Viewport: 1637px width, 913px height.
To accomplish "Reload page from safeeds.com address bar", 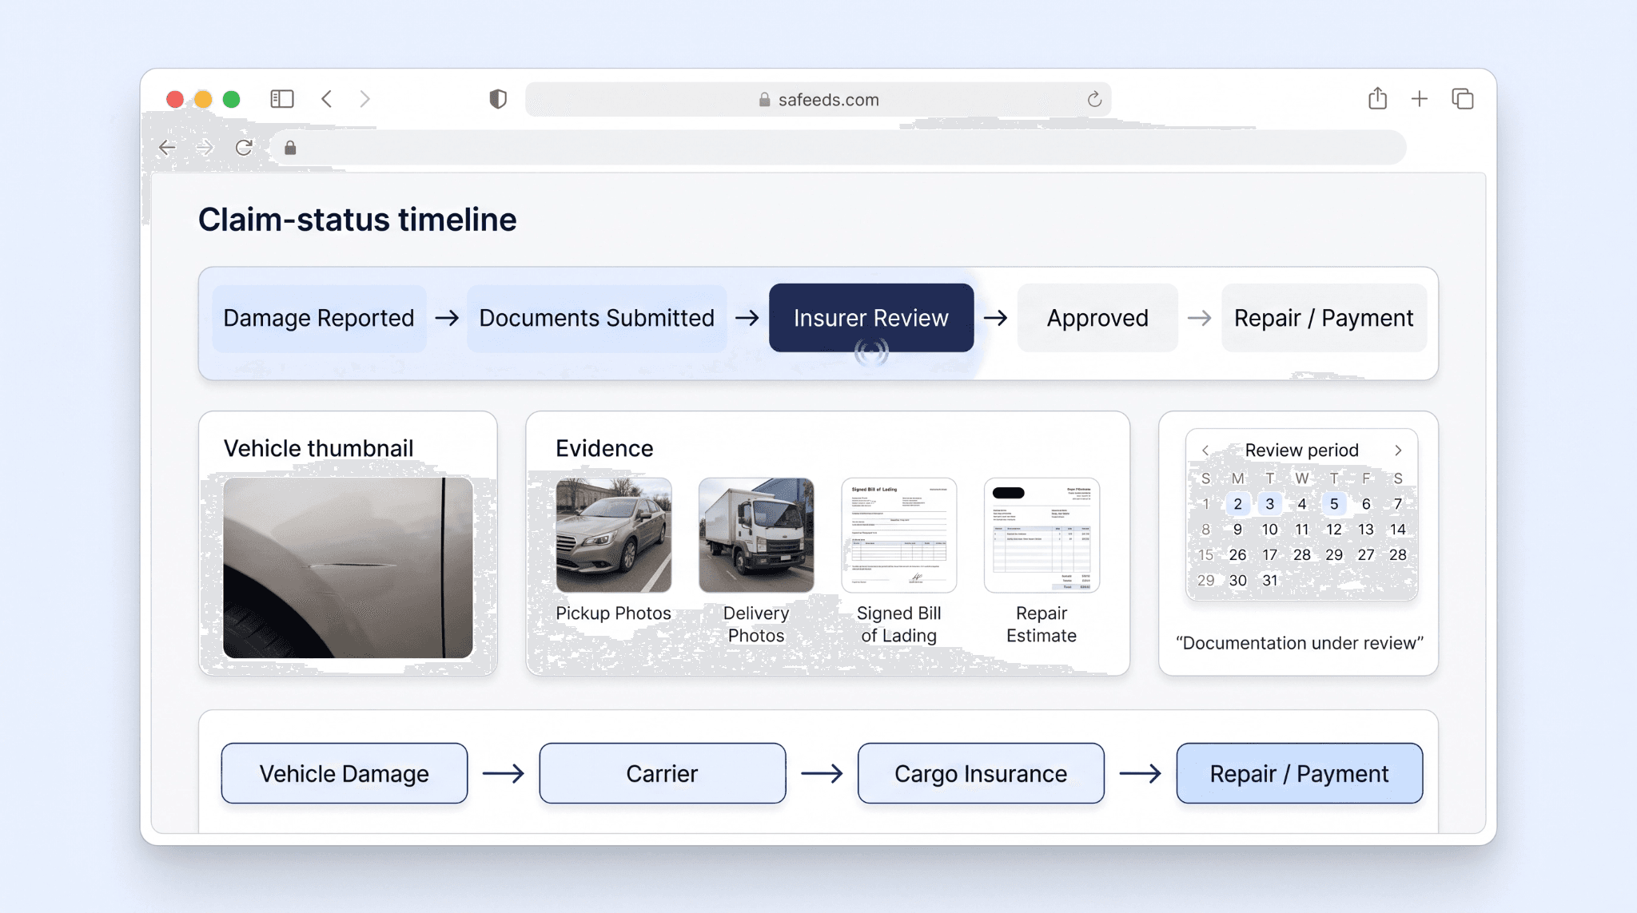I will [x=1094, y=99].
